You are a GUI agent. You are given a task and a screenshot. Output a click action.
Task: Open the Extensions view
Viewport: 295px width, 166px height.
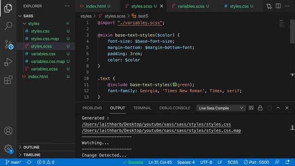tap(8, 80)
